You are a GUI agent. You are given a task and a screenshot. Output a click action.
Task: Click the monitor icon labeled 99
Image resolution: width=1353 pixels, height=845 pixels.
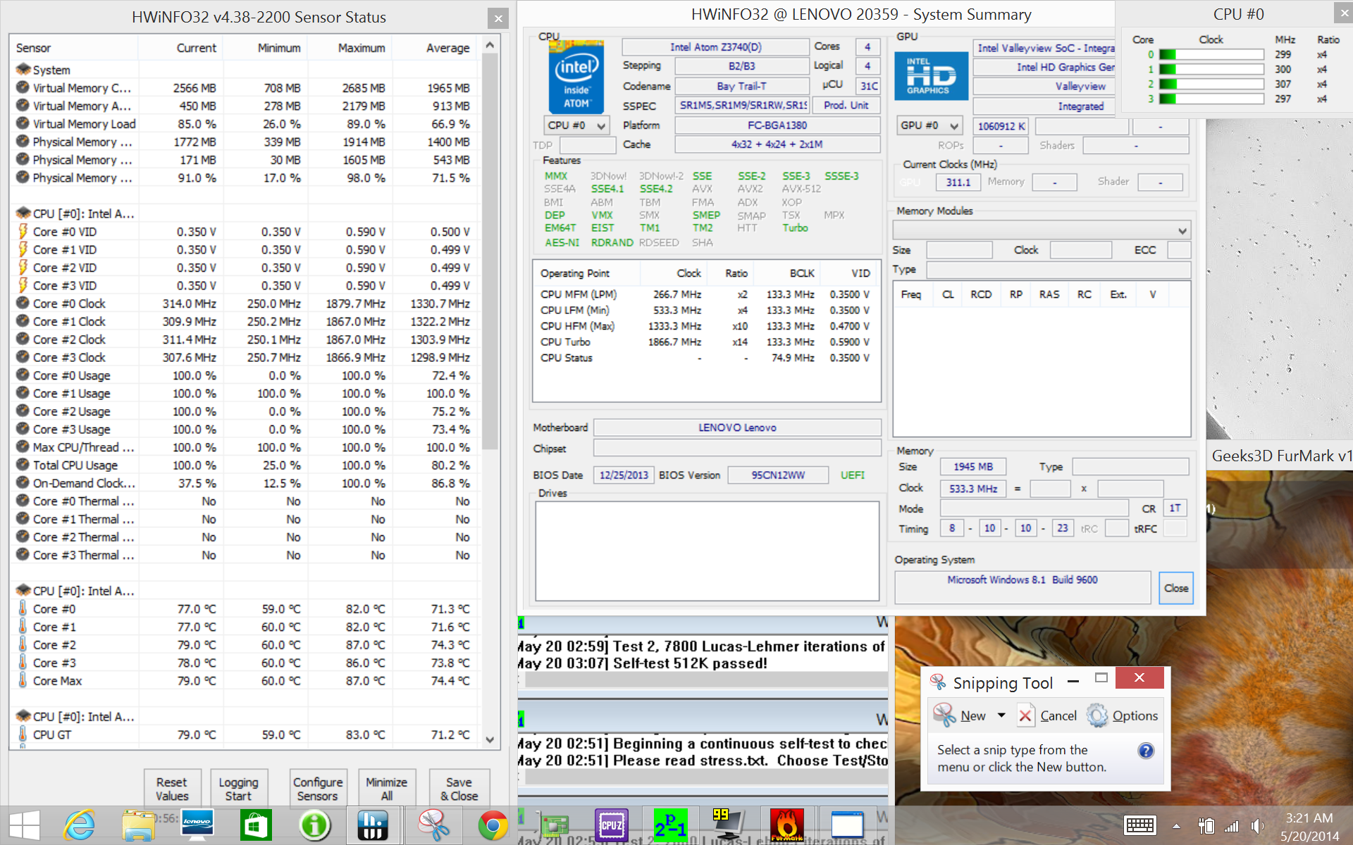click(x=728, y=825)
